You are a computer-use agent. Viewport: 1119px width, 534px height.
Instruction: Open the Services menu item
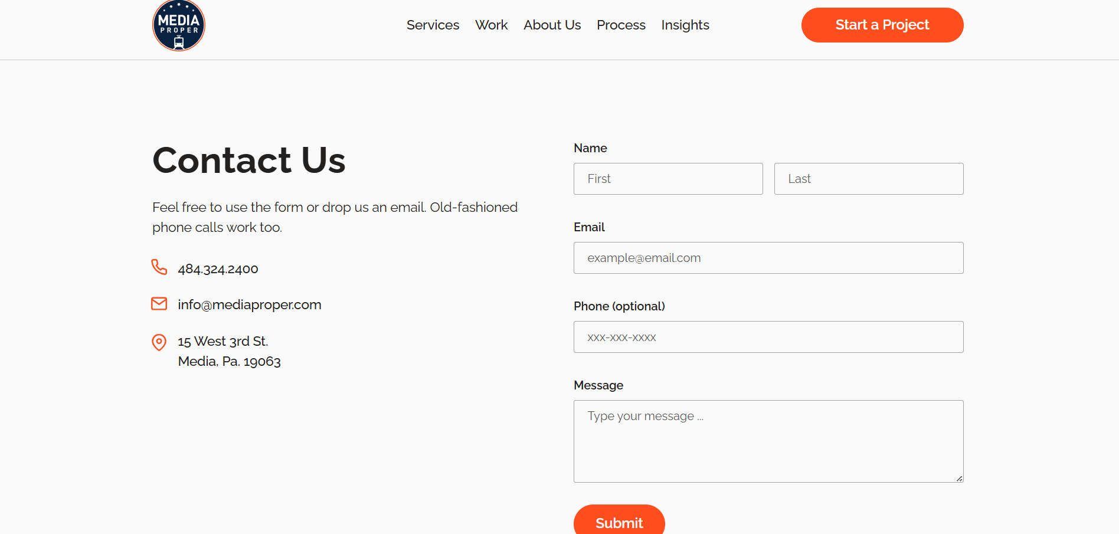point(433,25)
